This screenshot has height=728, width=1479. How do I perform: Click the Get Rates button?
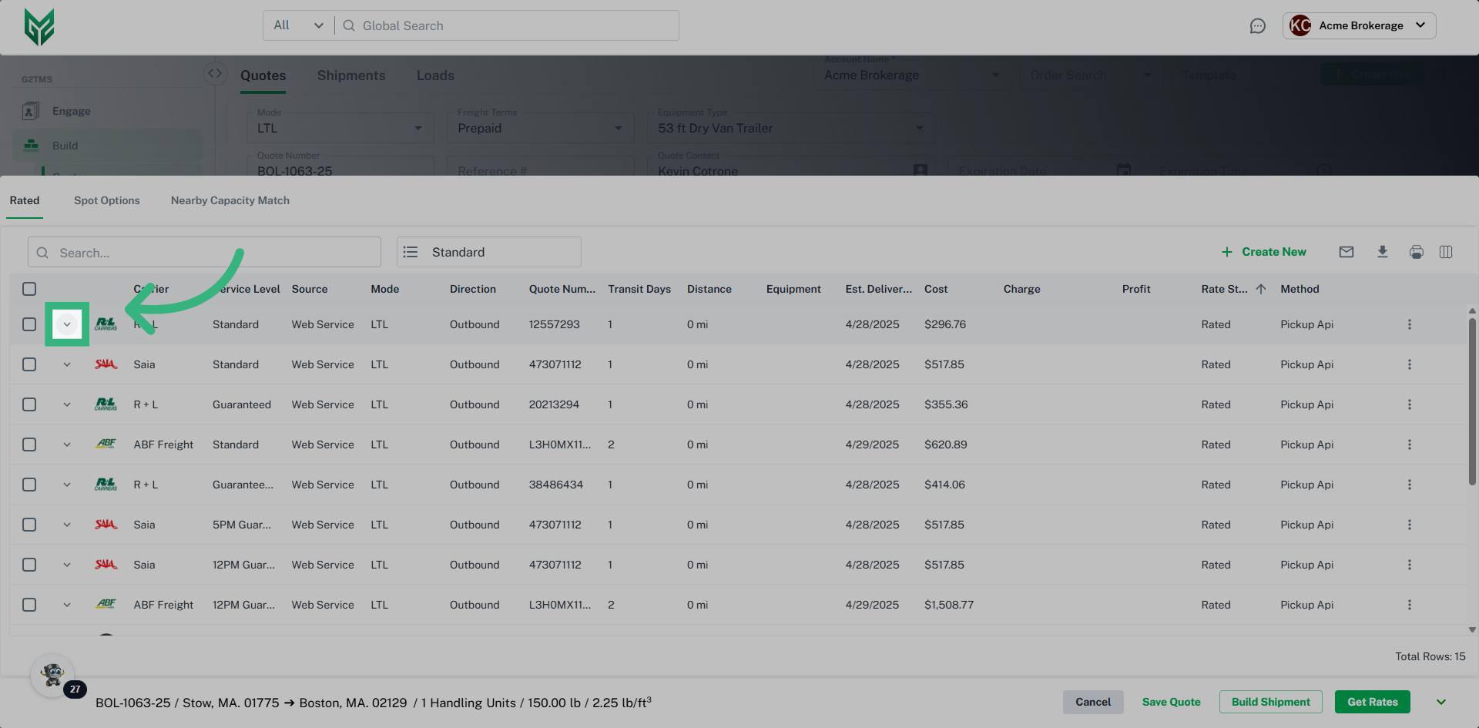point(1372,702)
